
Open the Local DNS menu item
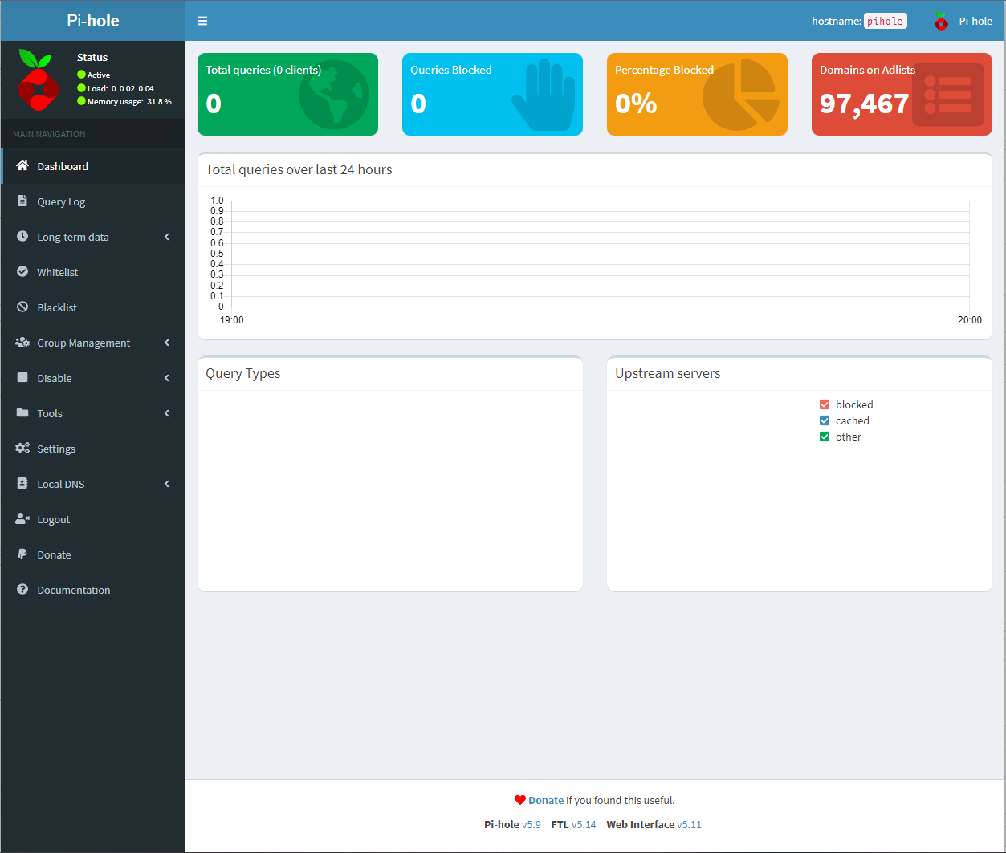61,484
